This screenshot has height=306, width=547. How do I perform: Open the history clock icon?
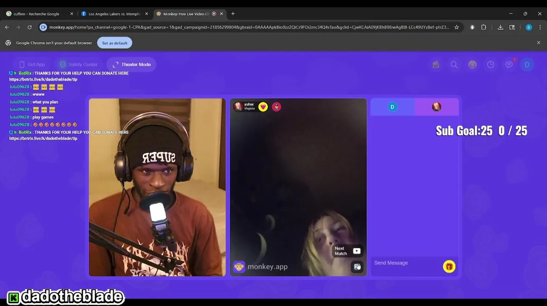tap(490, 65)
